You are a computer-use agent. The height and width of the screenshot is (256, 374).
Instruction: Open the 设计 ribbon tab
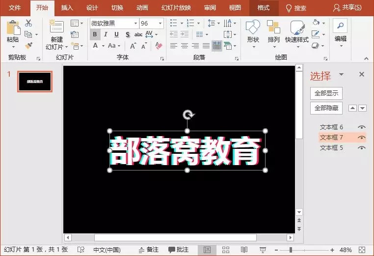(x=92, y=8)
